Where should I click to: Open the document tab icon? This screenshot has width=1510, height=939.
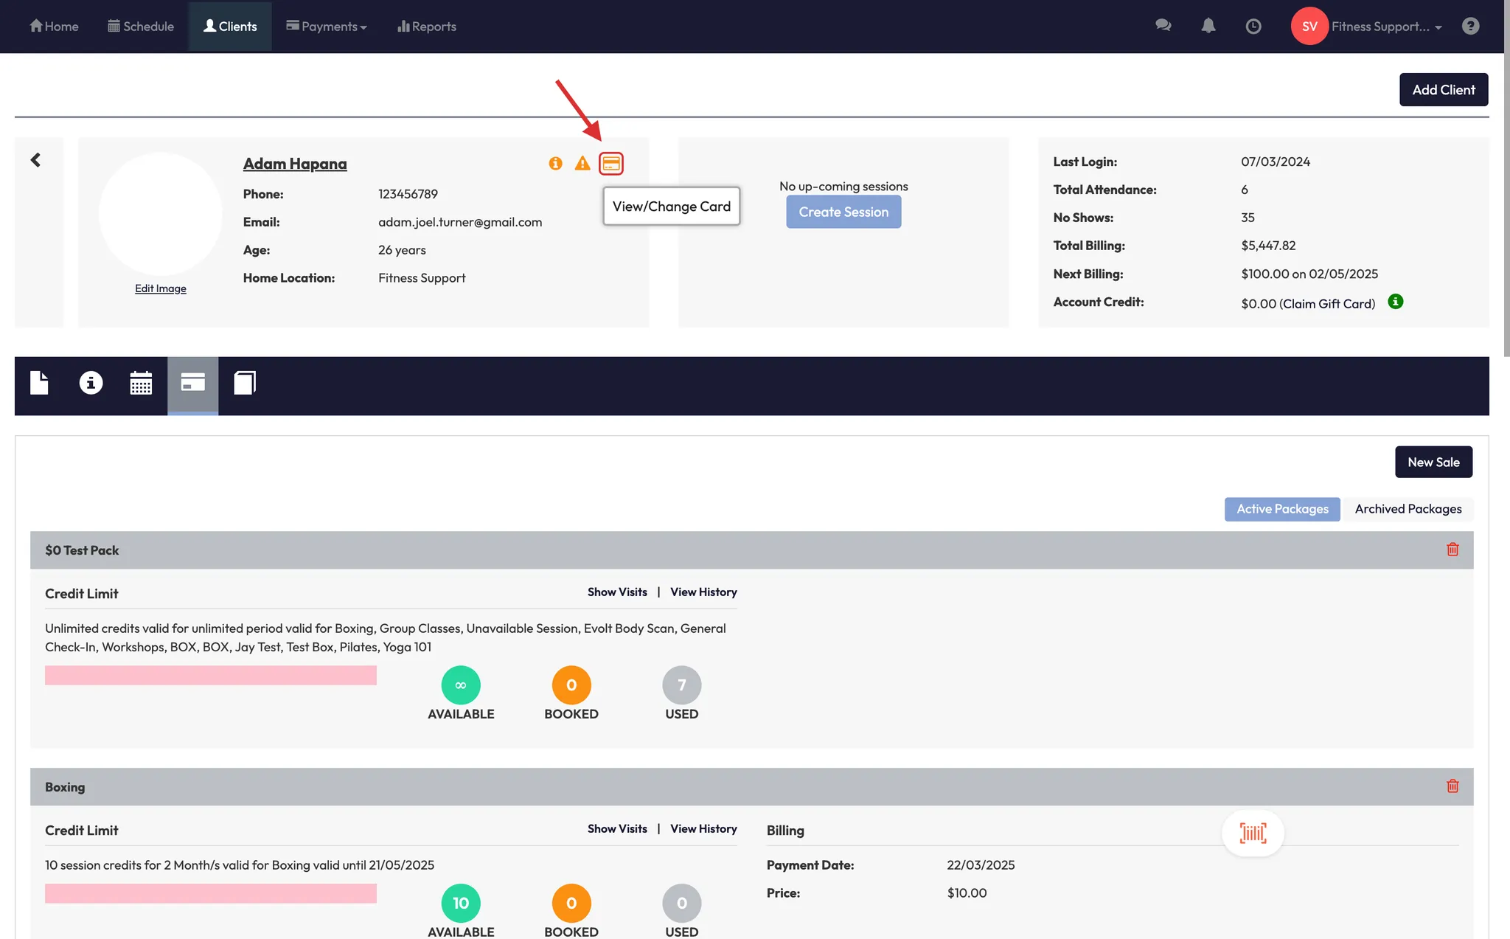pyautogui.click(x=39, y=383)
